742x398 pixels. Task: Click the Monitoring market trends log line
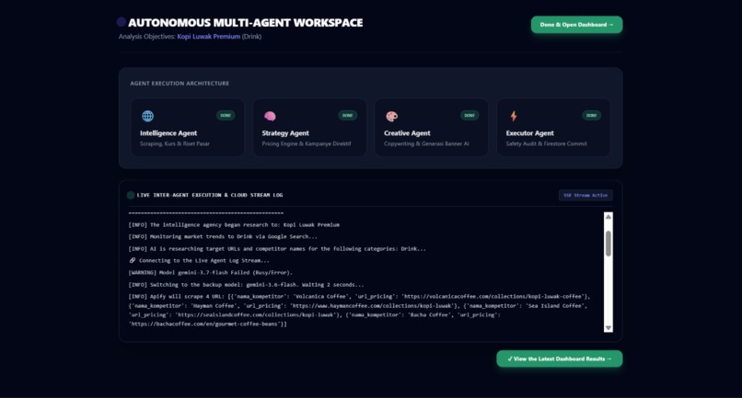pos(223,236)
